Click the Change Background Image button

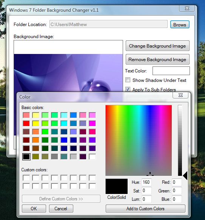(157, 46)
